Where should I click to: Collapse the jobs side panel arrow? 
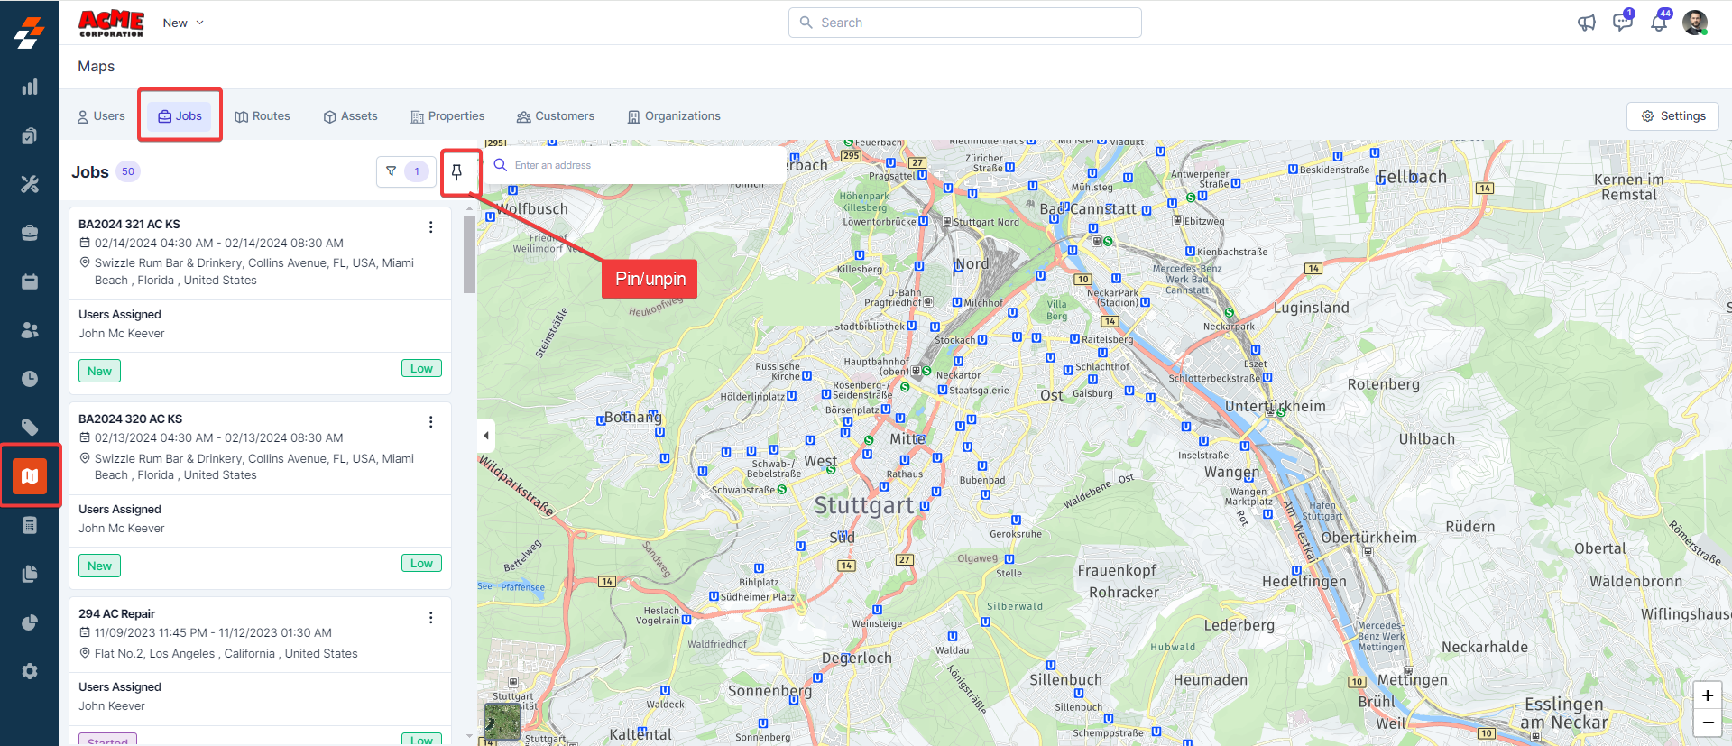pos(486,436)
